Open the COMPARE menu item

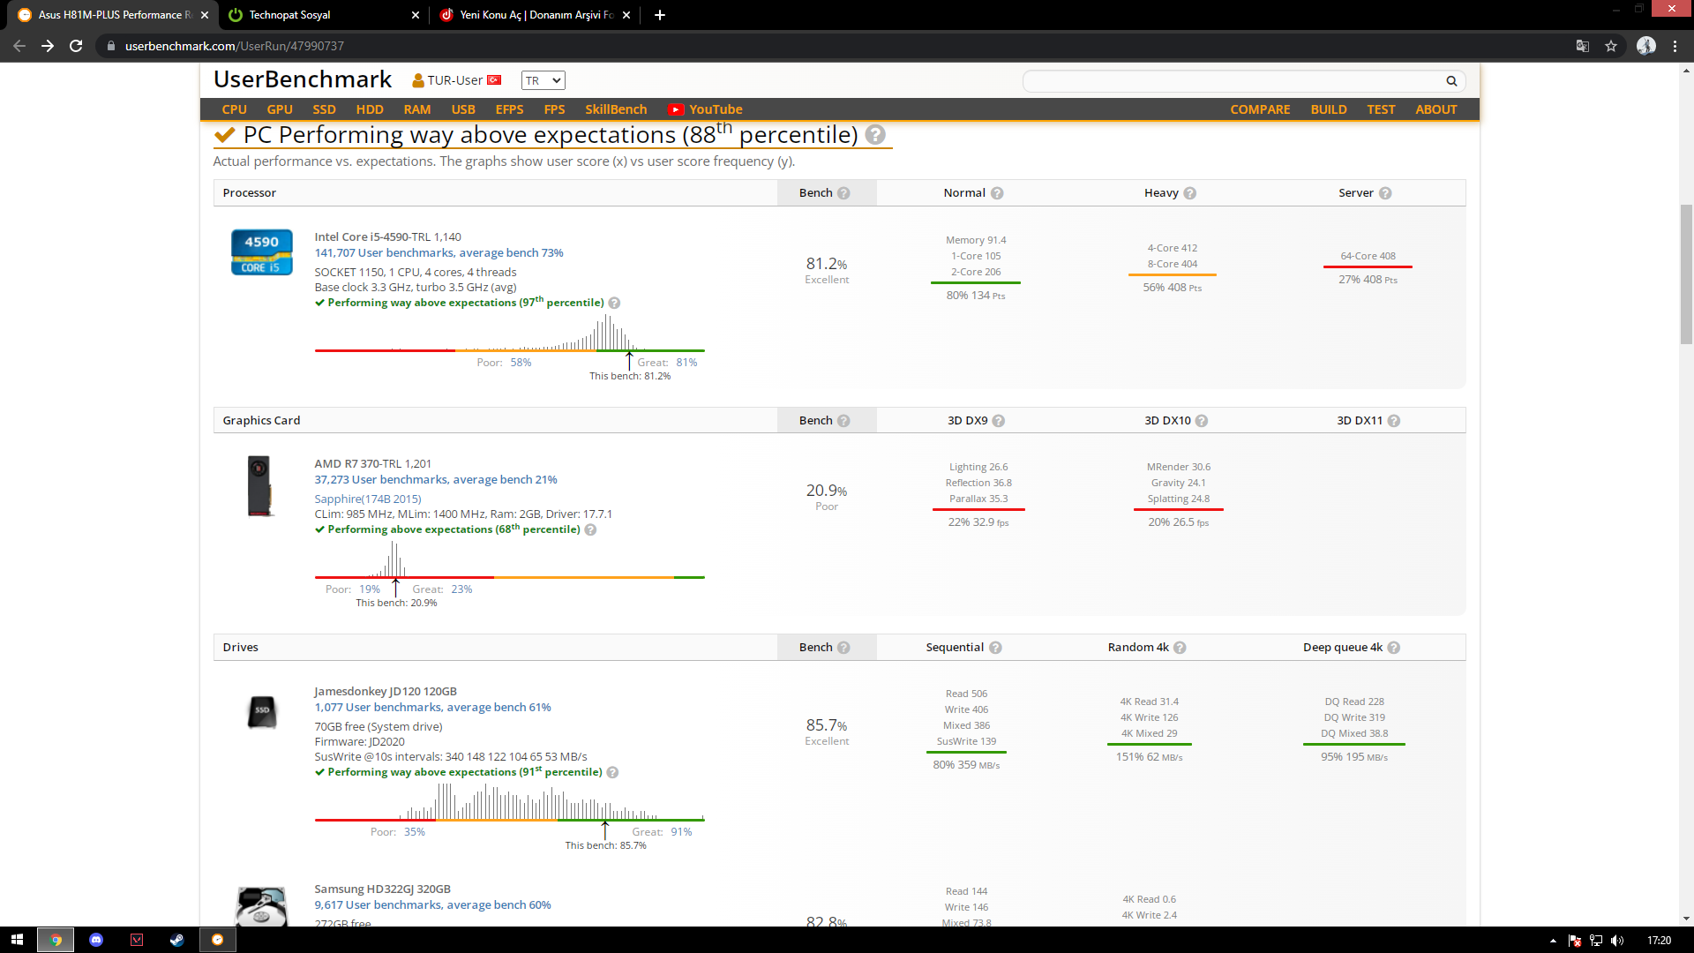click(x=1259, y=109)
